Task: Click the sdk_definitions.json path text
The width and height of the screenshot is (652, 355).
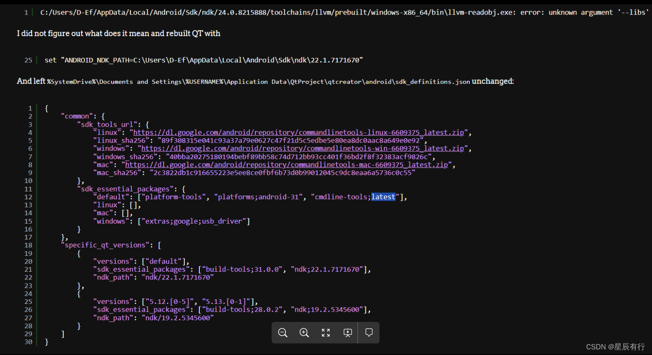Action: pos(259,82)
